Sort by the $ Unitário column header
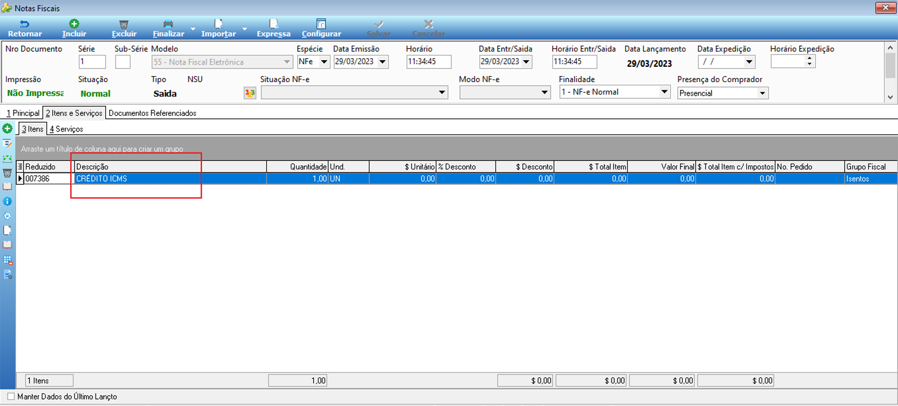This screenshot has width=898, height=406. [x=402, y=167]
